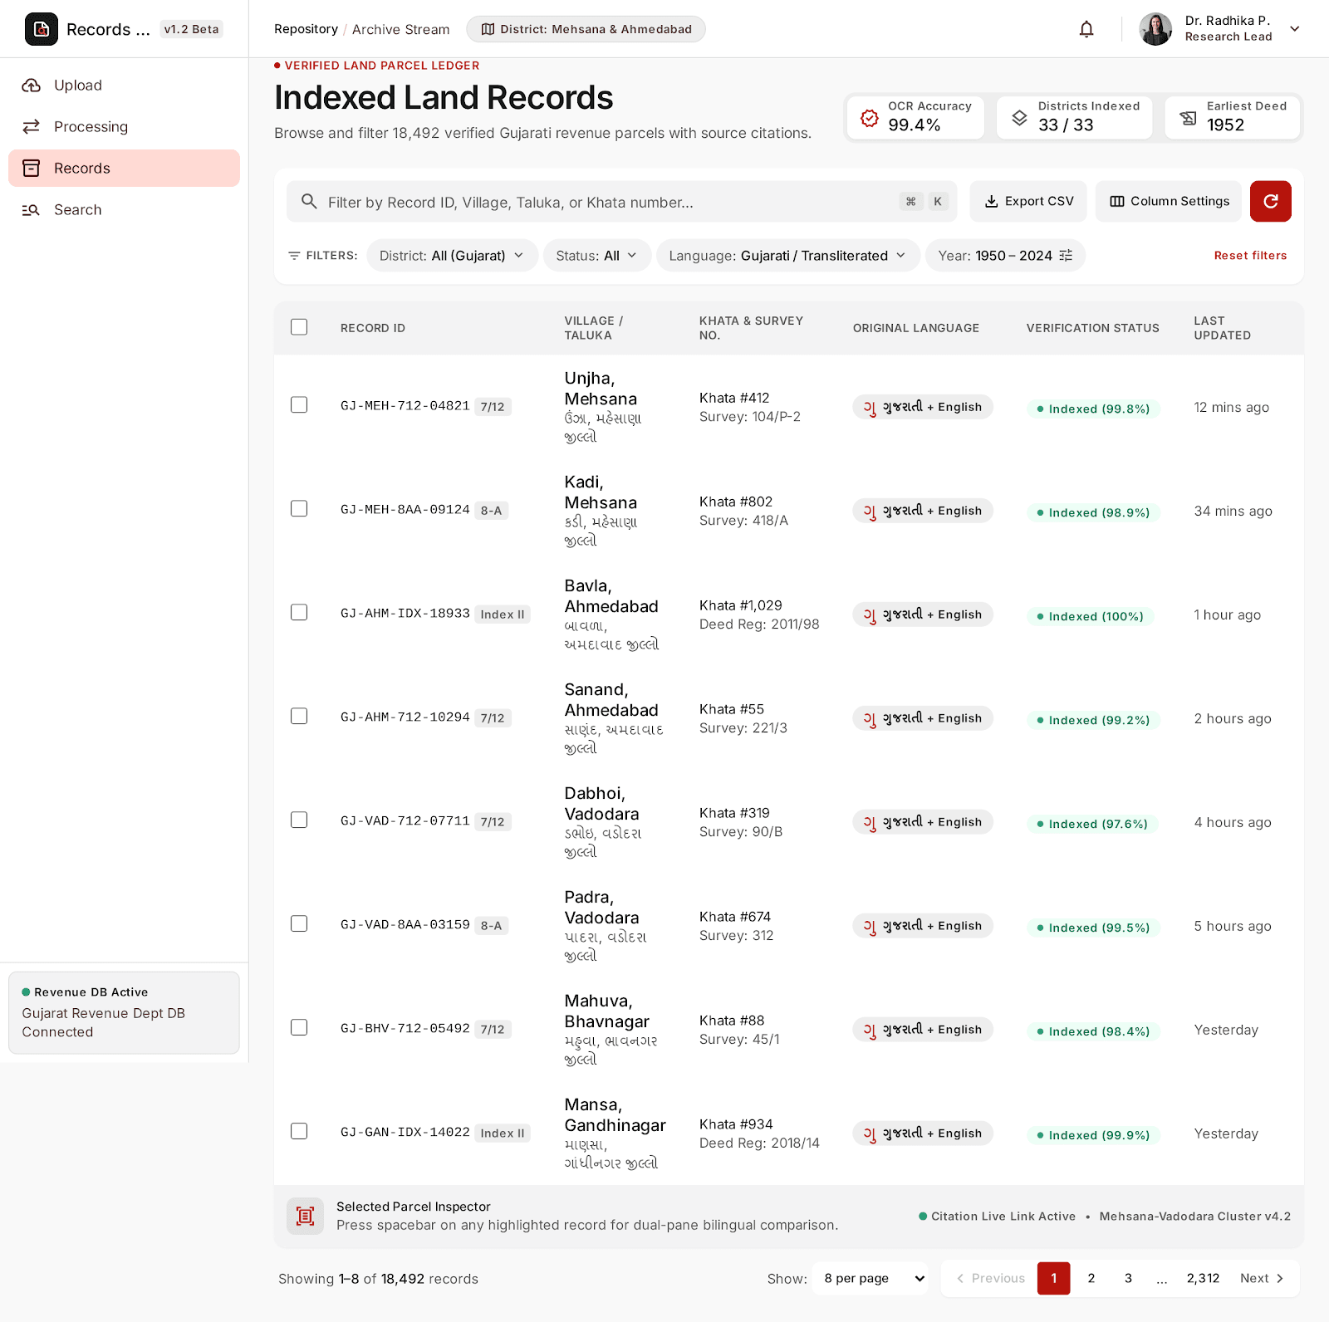This screenshot has height=1322, width=1329.
Task: Check the GJ-MEH-8AA-09124 row checkbox
Action: click(x=299, y=508)
